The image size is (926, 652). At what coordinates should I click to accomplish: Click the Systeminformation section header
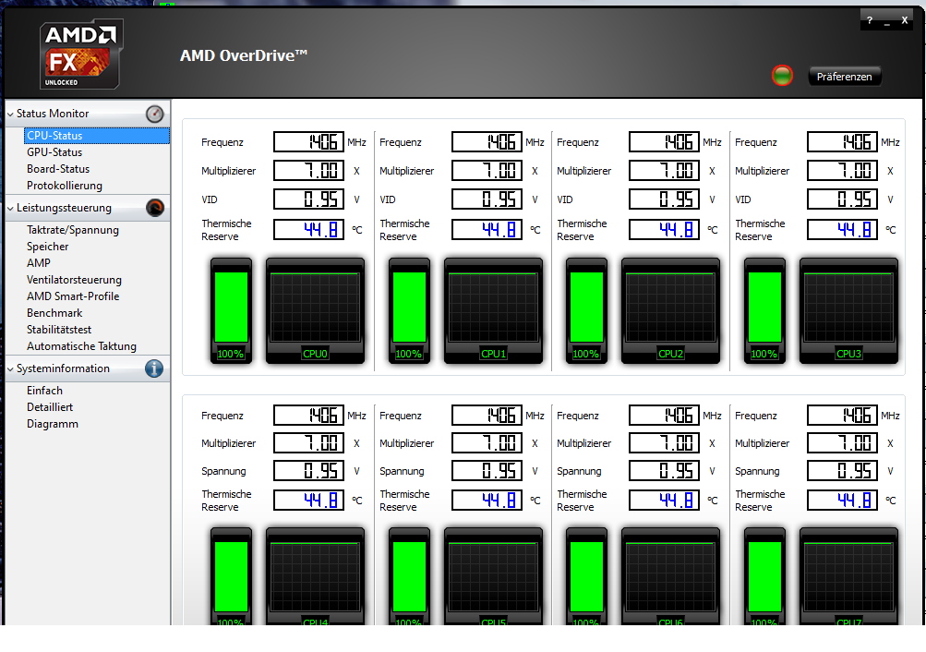[88, 368]
